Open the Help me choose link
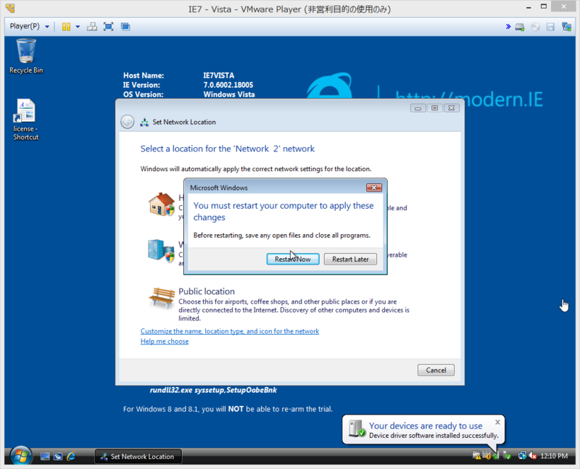Viewport: 580px width, 469px height. [x=165, y=341]
